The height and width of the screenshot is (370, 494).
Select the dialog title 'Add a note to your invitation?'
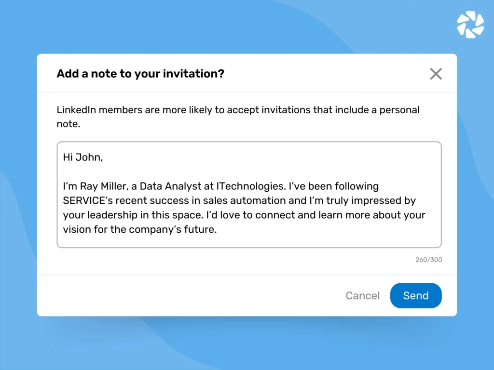[140, 74]
